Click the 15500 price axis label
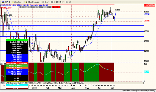Image resolution: width=156 pixels, height=92 pixels. [147, 31]
